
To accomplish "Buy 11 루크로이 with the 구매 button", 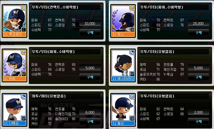I will pyautogui.click(x=90, y=33).
